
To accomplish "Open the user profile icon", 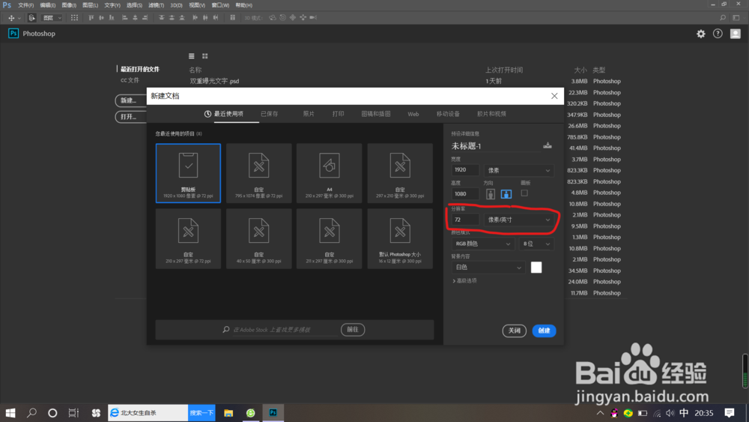I will (736, 34).
